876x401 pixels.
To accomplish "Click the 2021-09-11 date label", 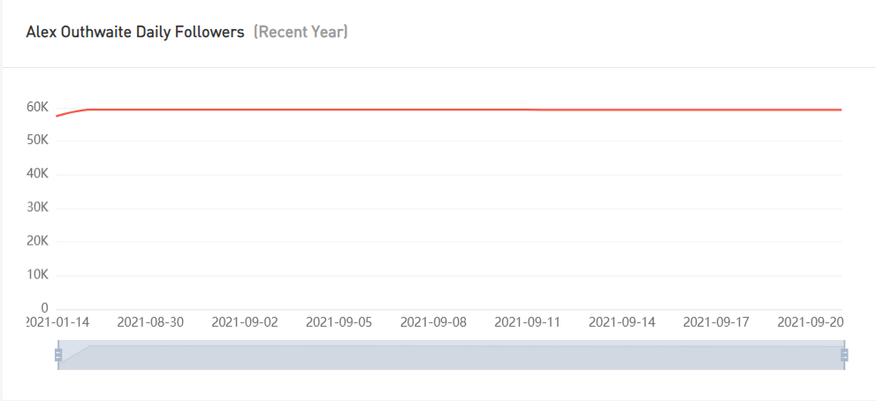I will (x=528, y=322).
